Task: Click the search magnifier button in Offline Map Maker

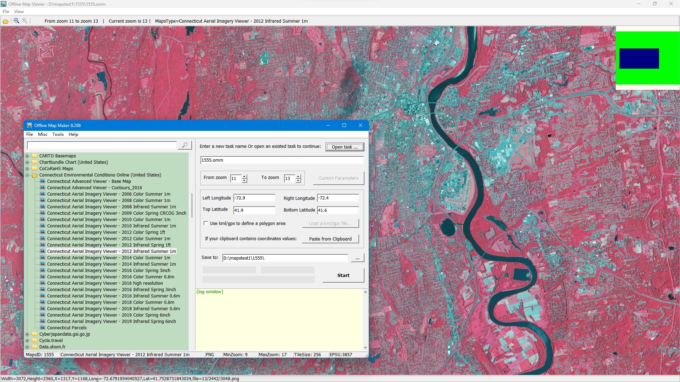Action: [x=185, y=145]
